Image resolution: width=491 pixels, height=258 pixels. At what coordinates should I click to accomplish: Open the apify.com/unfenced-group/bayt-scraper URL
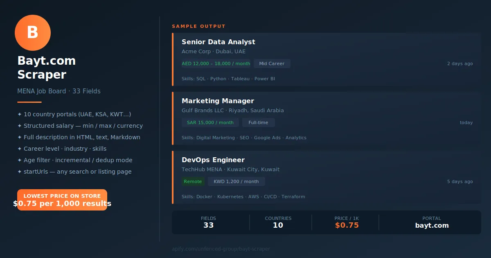(221, 249)
